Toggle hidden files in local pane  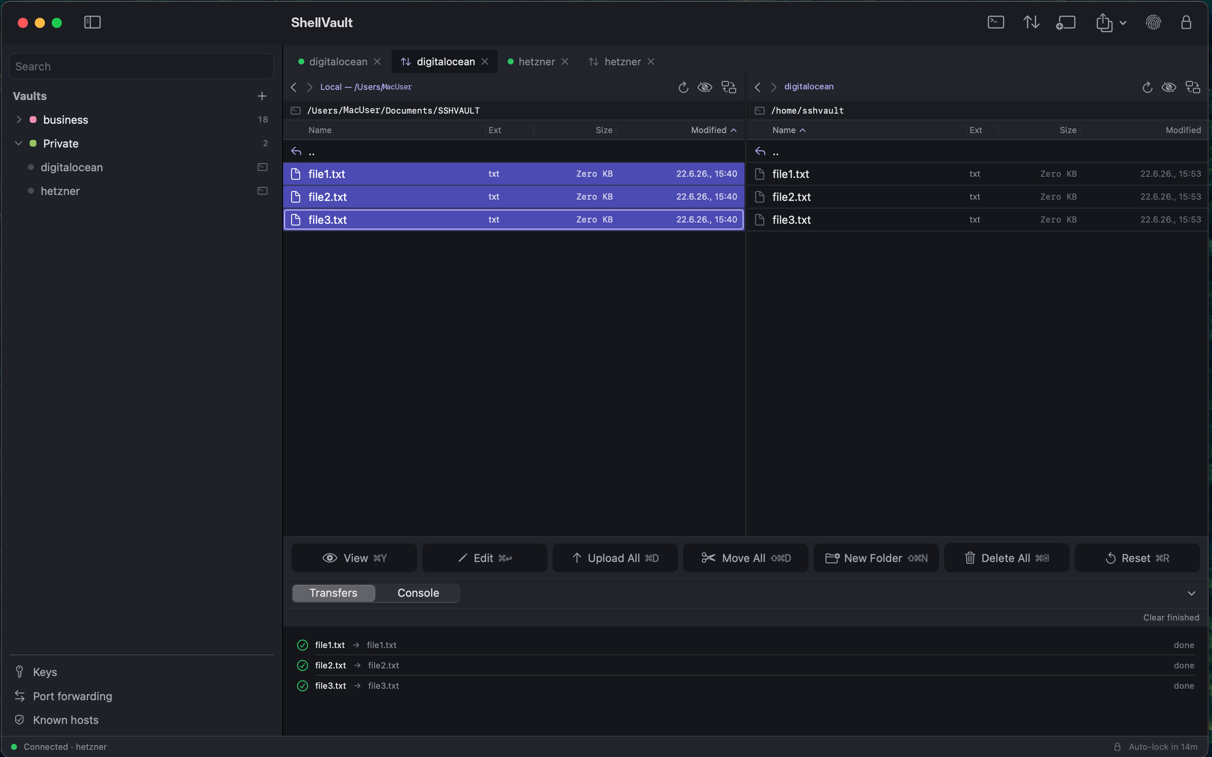[705, 87]
